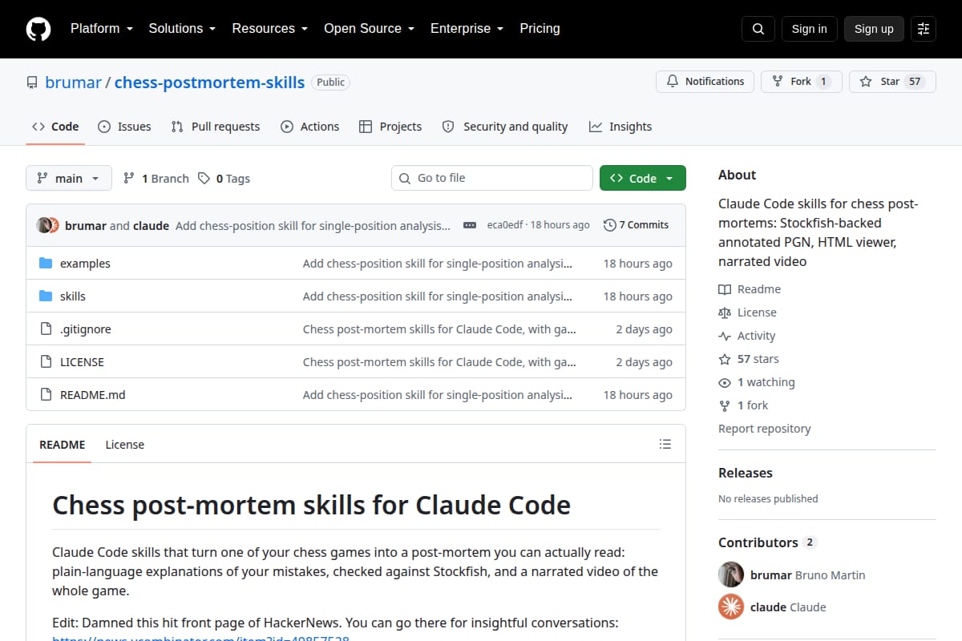Expand the Solutions menu

[182, 29]
